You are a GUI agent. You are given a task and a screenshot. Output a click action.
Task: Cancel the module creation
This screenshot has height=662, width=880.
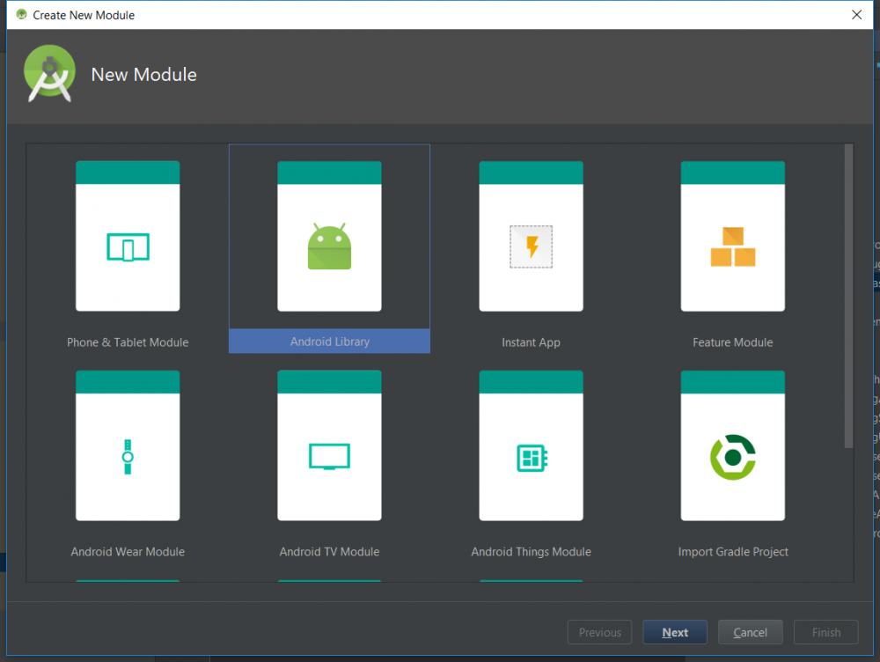point(750,632)
